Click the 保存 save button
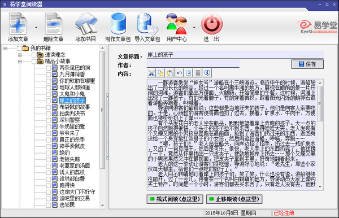 (x=307, y=64)
